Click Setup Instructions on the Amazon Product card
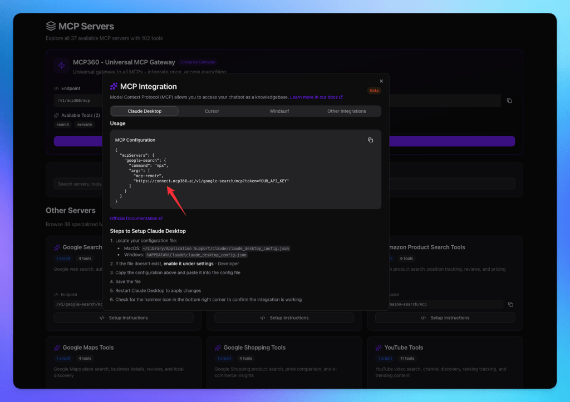Image resolution: width=570 pixels, height=402 pixels. 445,317
